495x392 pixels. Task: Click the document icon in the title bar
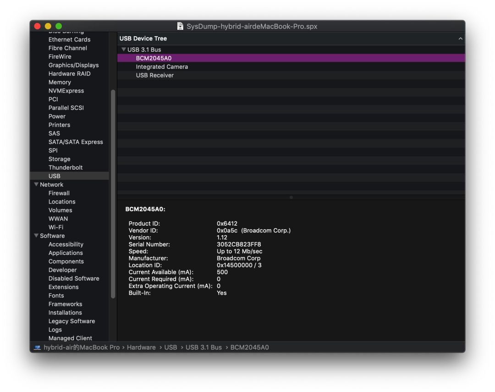click(180, 26)
